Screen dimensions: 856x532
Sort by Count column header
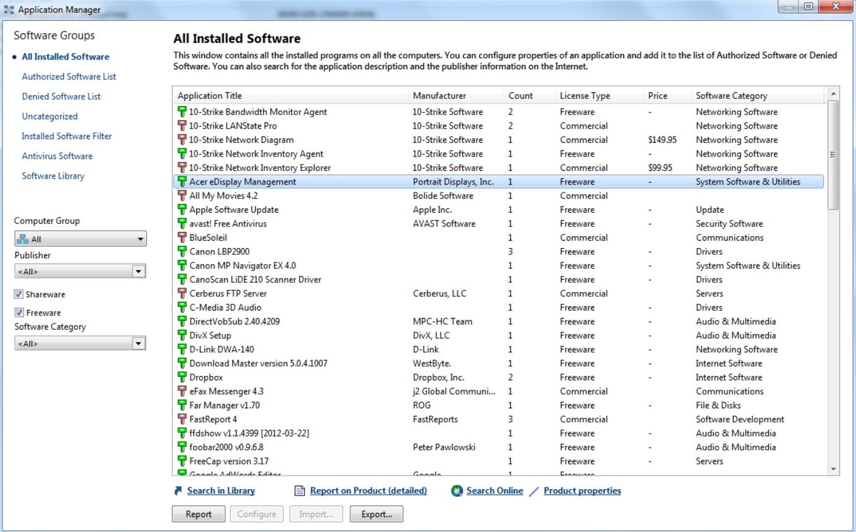tap(529, 96)
